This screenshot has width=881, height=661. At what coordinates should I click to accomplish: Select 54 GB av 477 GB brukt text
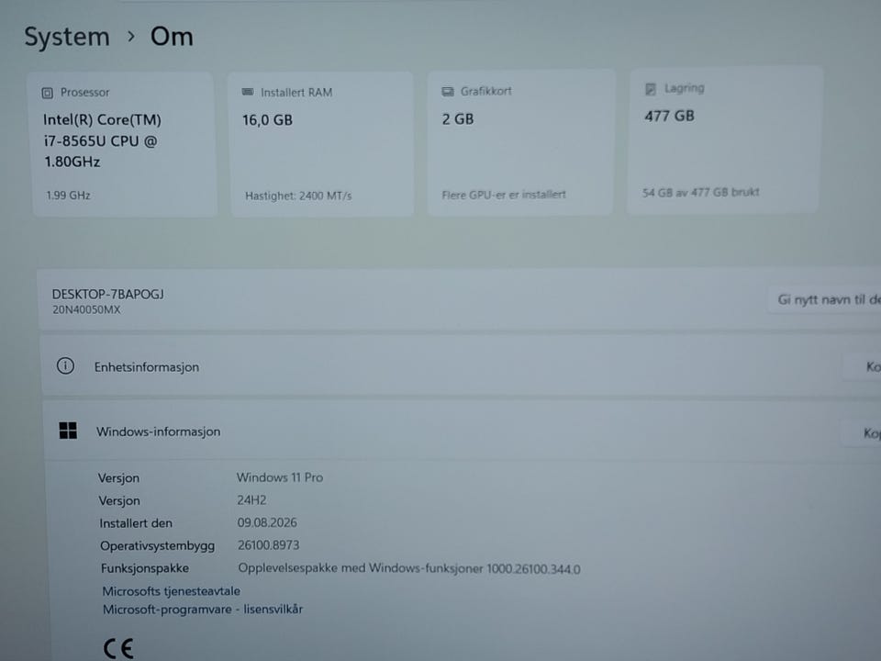(701, 192)
